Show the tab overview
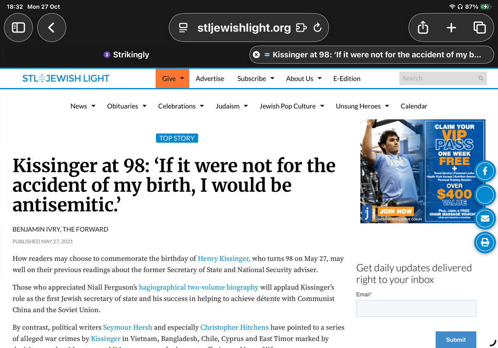 coord(479,28)
